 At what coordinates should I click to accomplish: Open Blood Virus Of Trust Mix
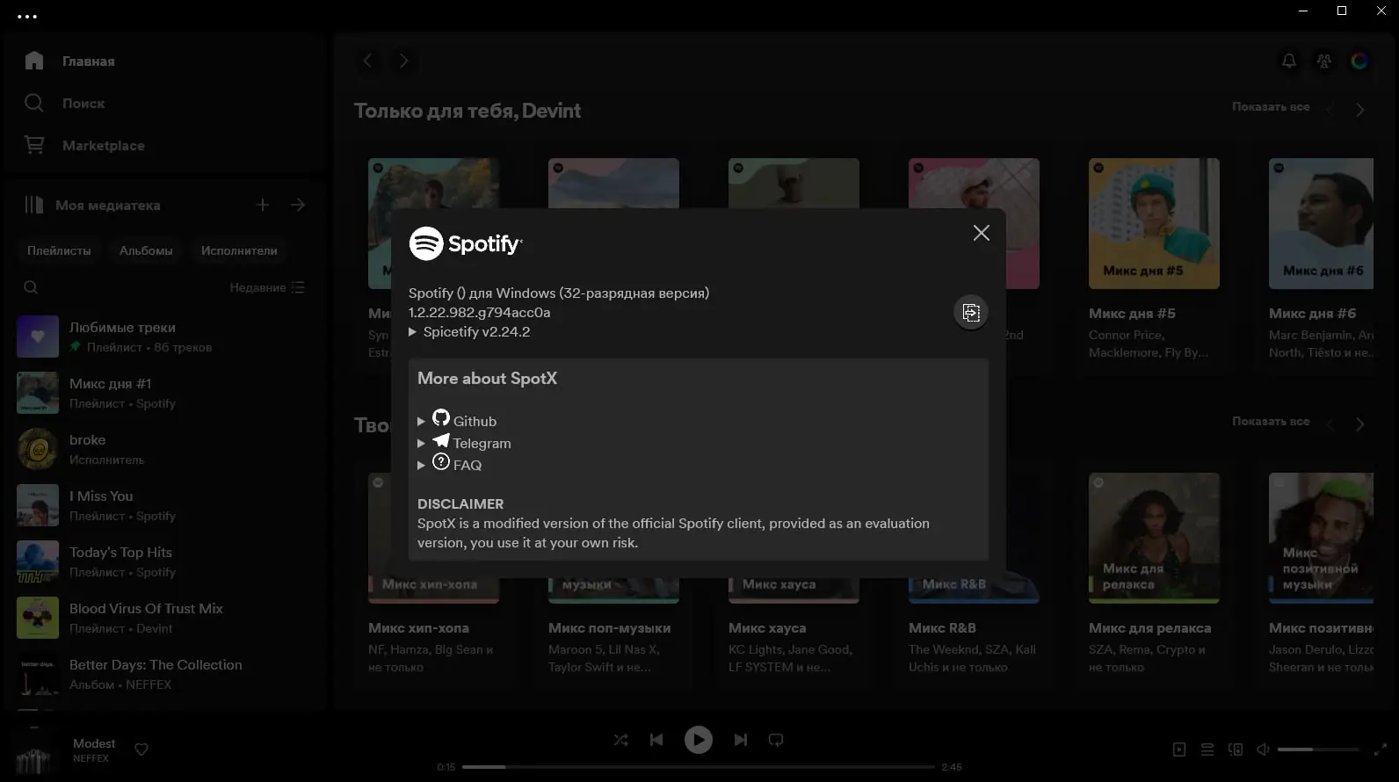(167, 618)
